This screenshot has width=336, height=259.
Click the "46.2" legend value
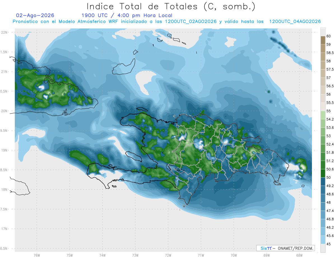pos(330,227)
